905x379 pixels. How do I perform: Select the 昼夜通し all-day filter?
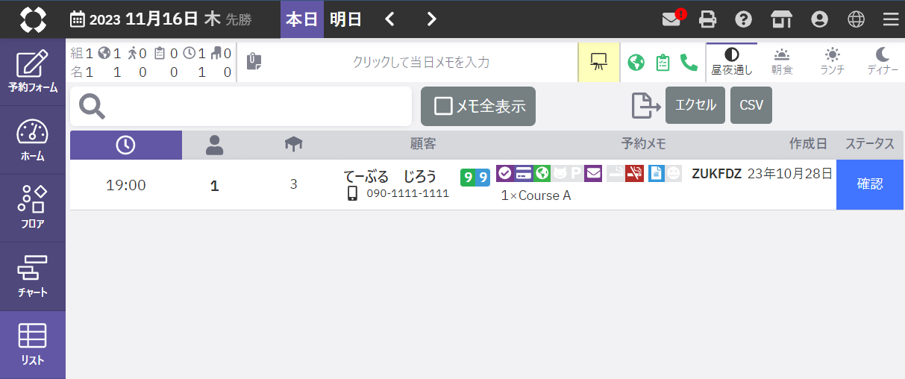click(x=732, y=62)
